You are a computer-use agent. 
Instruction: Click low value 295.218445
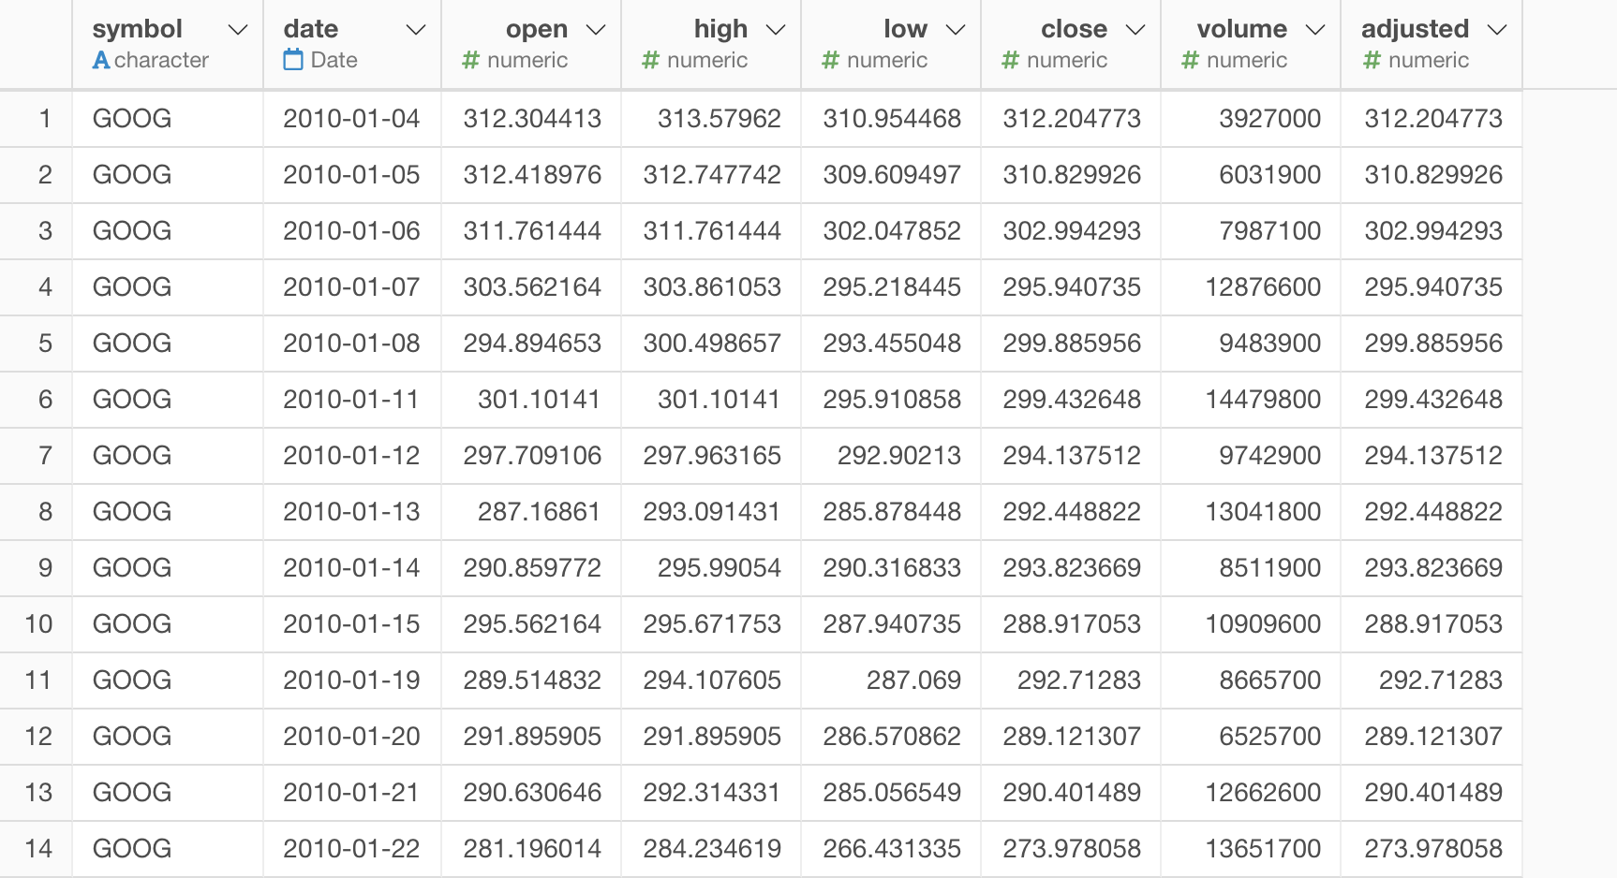coord(892,287)
